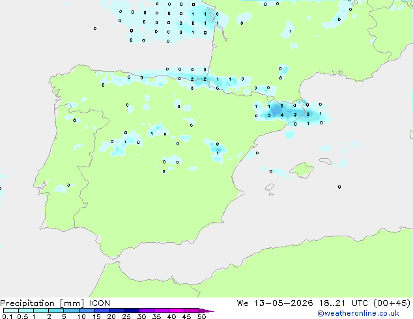The width and height of the screenshot is (413, 319).
Task: Click the legend label '35'
Action: pyautogui.click(x=156, y=316)
